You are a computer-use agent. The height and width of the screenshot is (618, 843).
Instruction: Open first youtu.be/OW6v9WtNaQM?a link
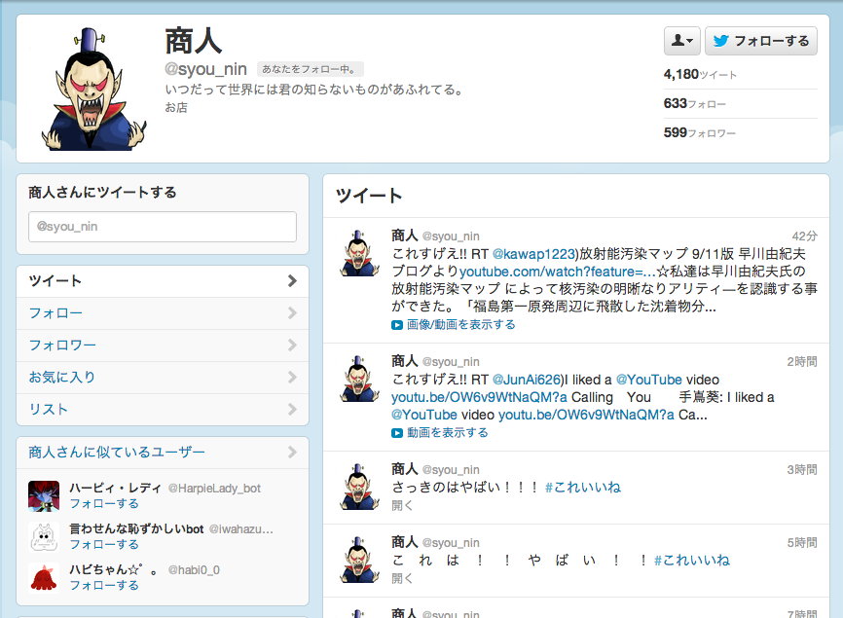(x=479, y=398)
